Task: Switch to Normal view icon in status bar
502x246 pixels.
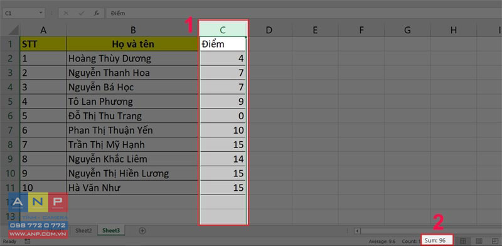Action: point(462,240)
